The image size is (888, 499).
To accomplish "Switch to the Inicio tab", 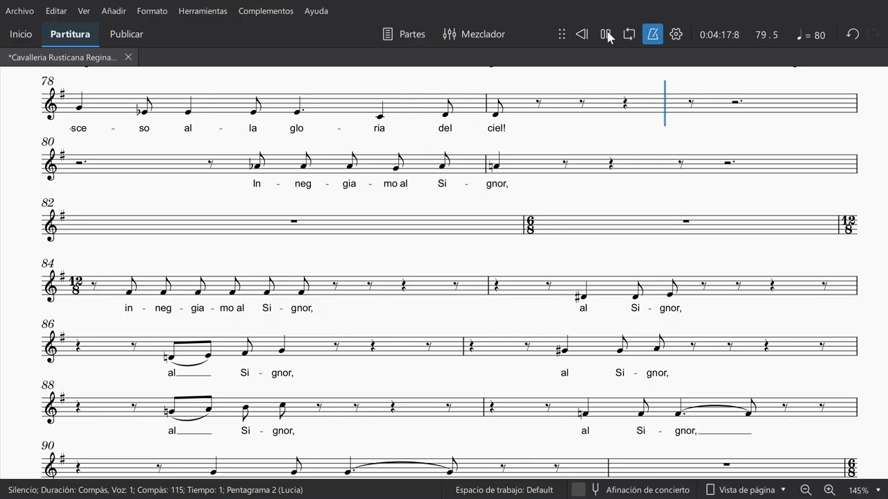I will coord(21,34).
